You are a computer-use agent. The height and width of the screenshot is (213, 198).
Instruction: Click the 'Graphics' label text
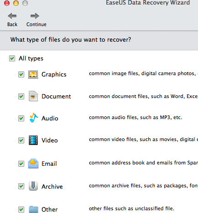(54, 75)
